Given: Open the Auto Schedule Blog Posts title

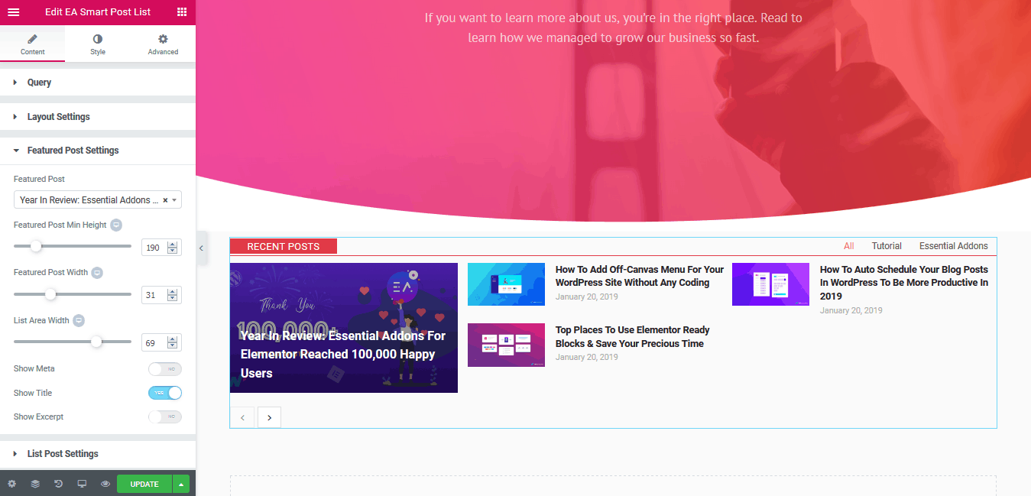Looking at the screenshot, I should coord(904,283).
